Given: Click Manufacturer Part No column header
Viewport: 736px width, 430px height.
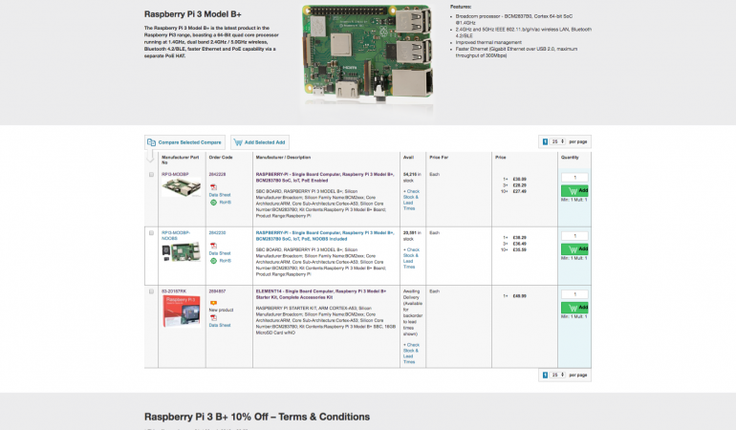Looking at the screenshot, I should click(181, 160).
